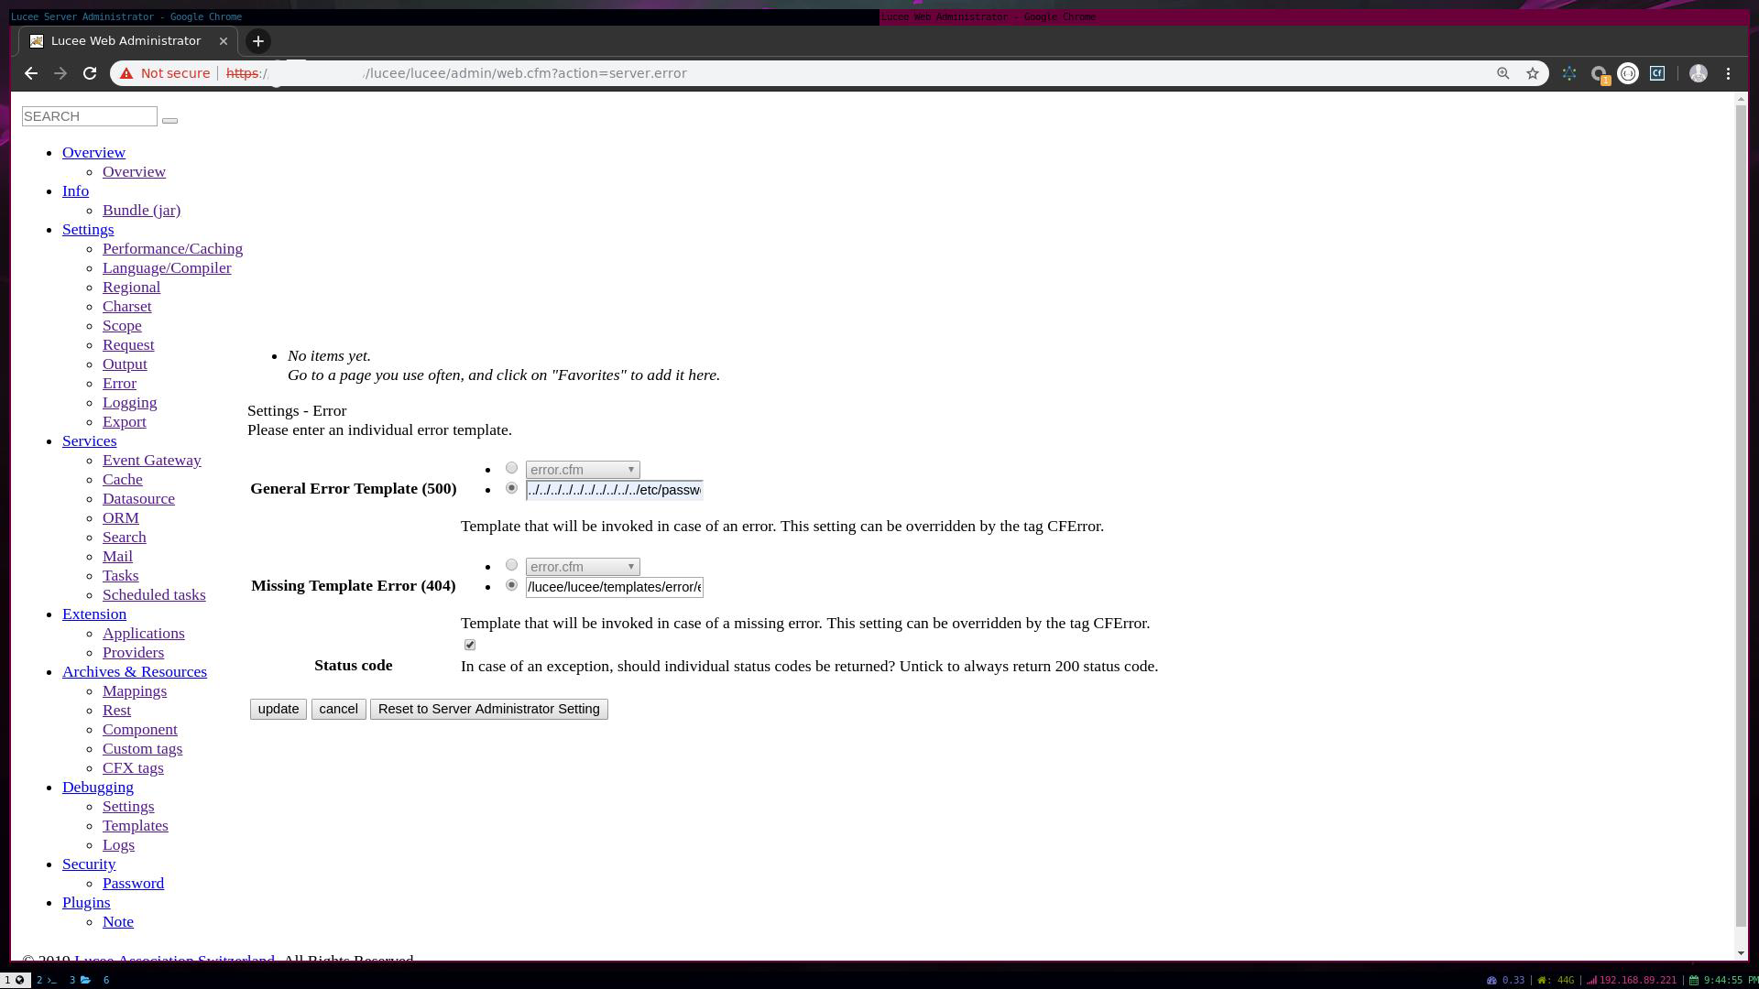Click the not secure warning lock icon

pos(126,73)
